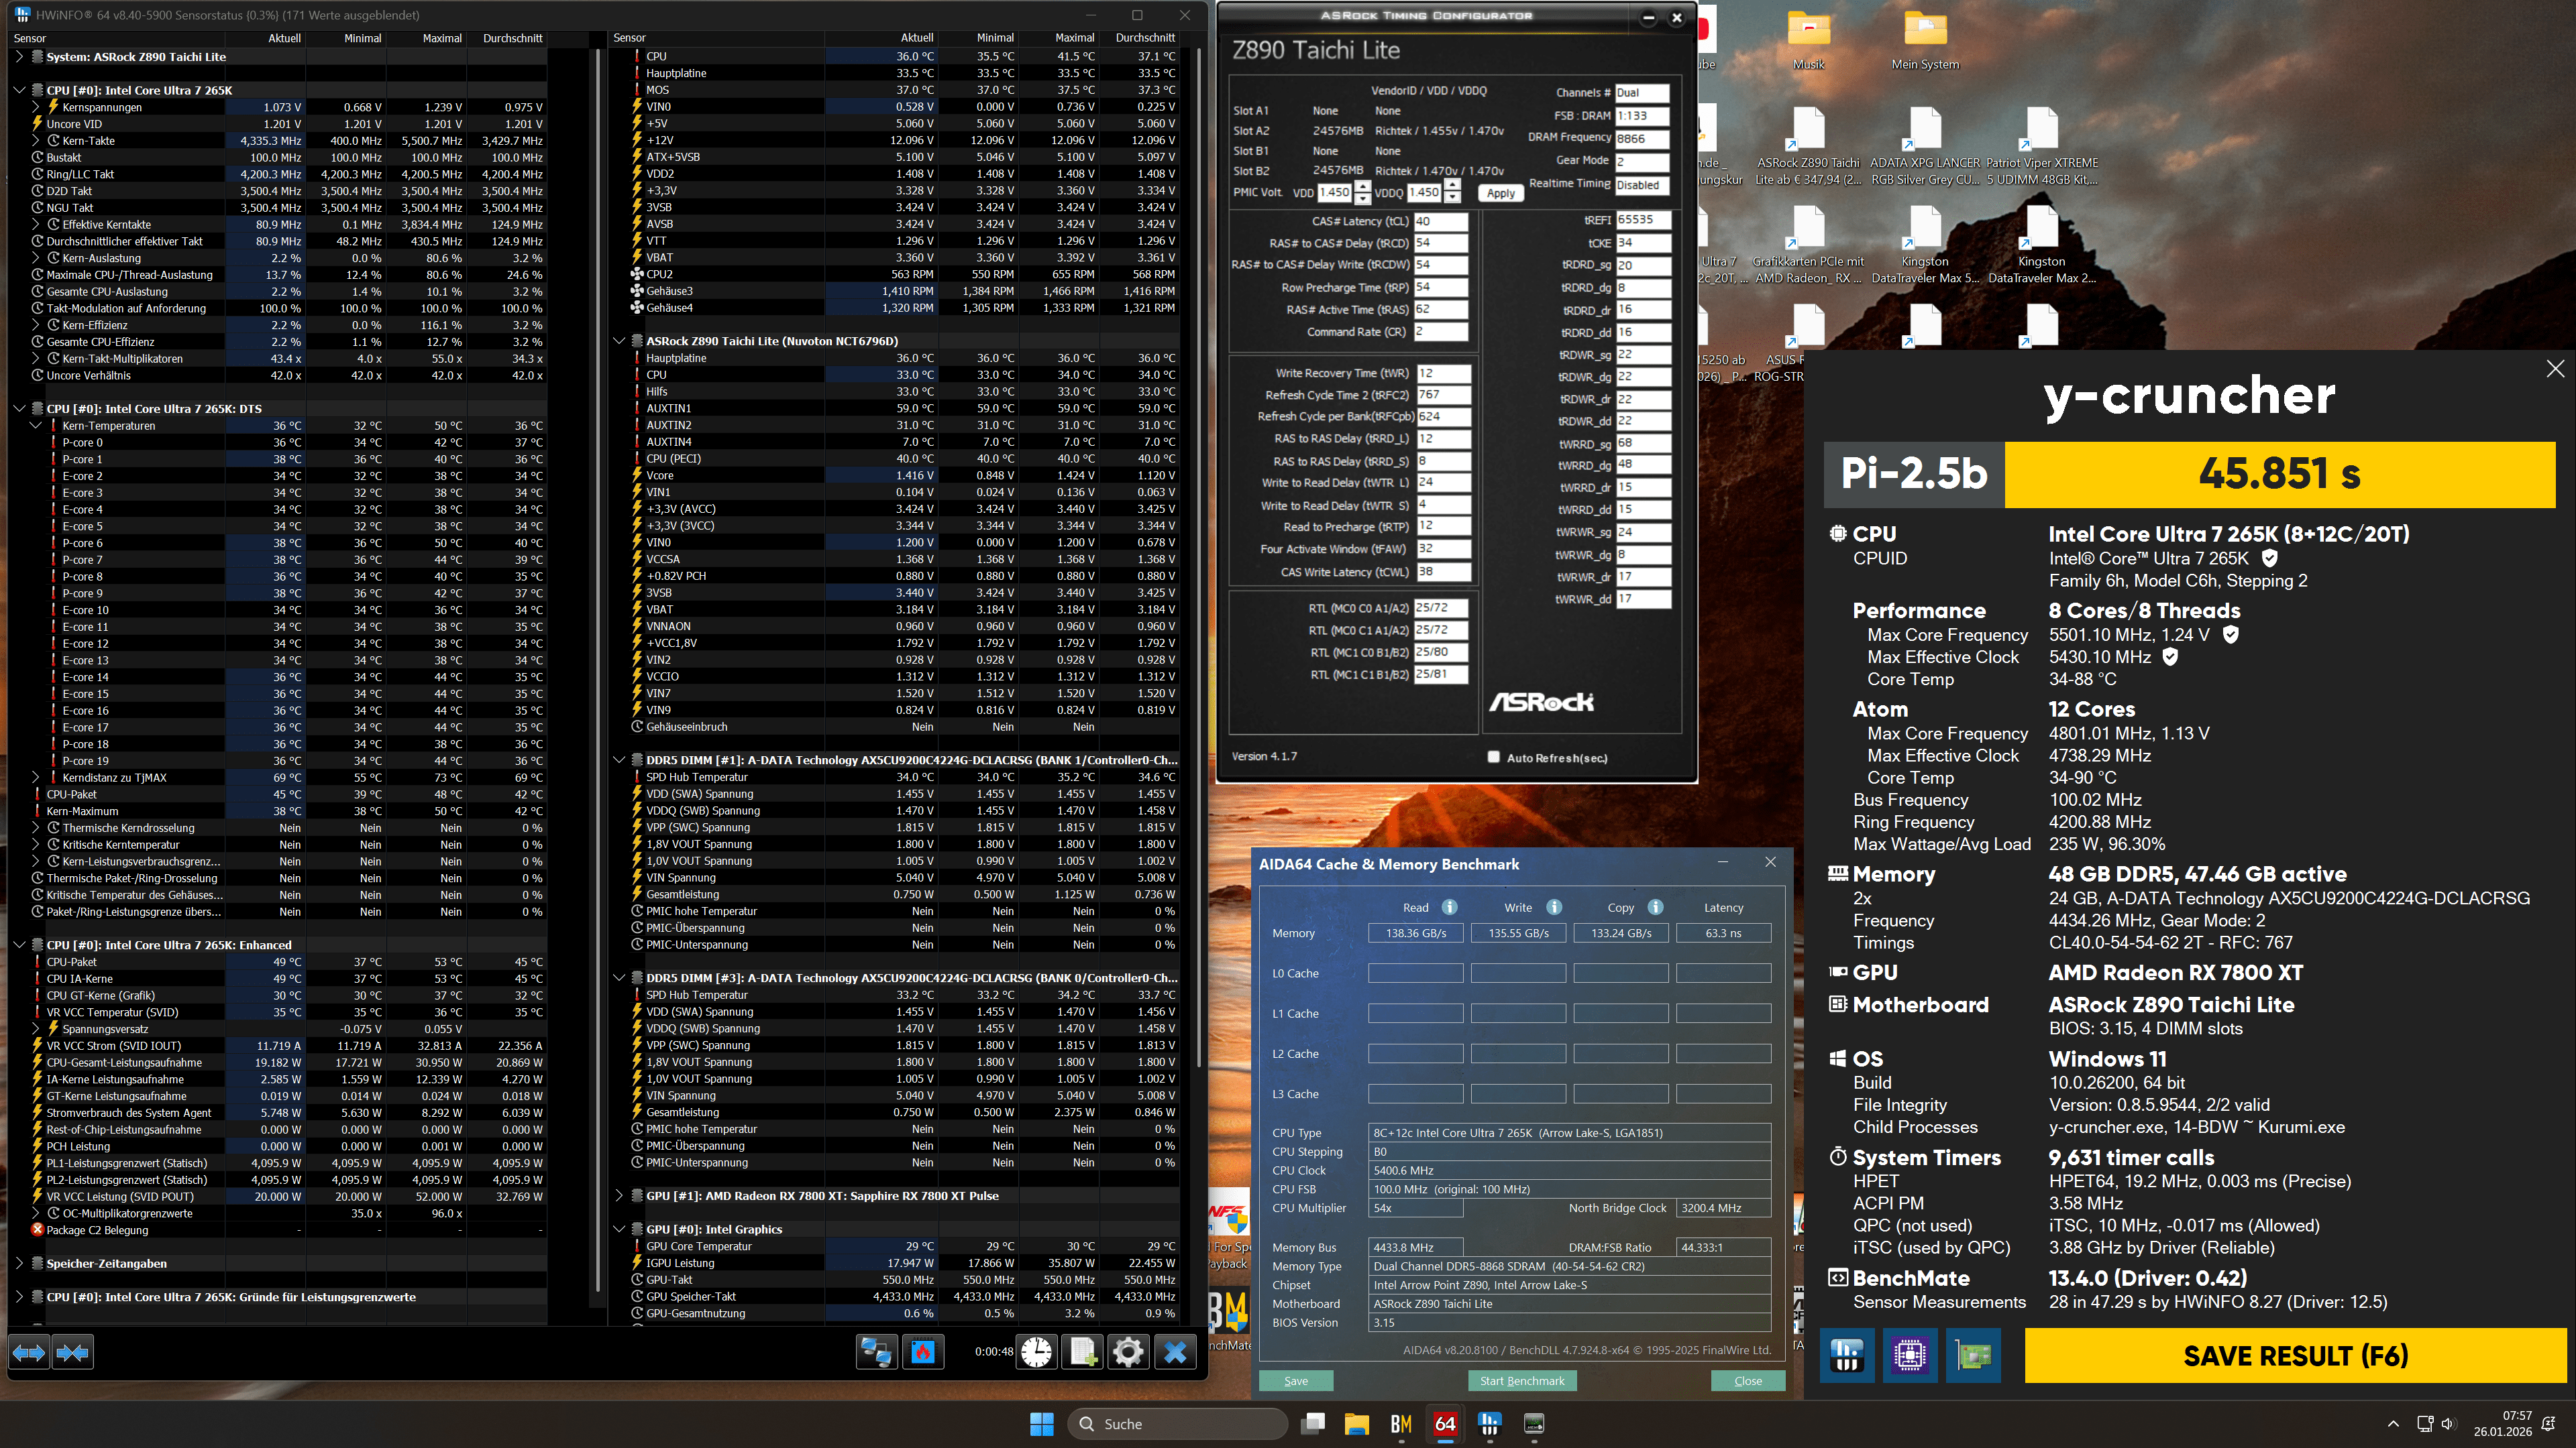Expand the Speicher-Zeitangaben tree node
The width and height of the screenshot is (2576, 1448).
[x=19, y=1263]
